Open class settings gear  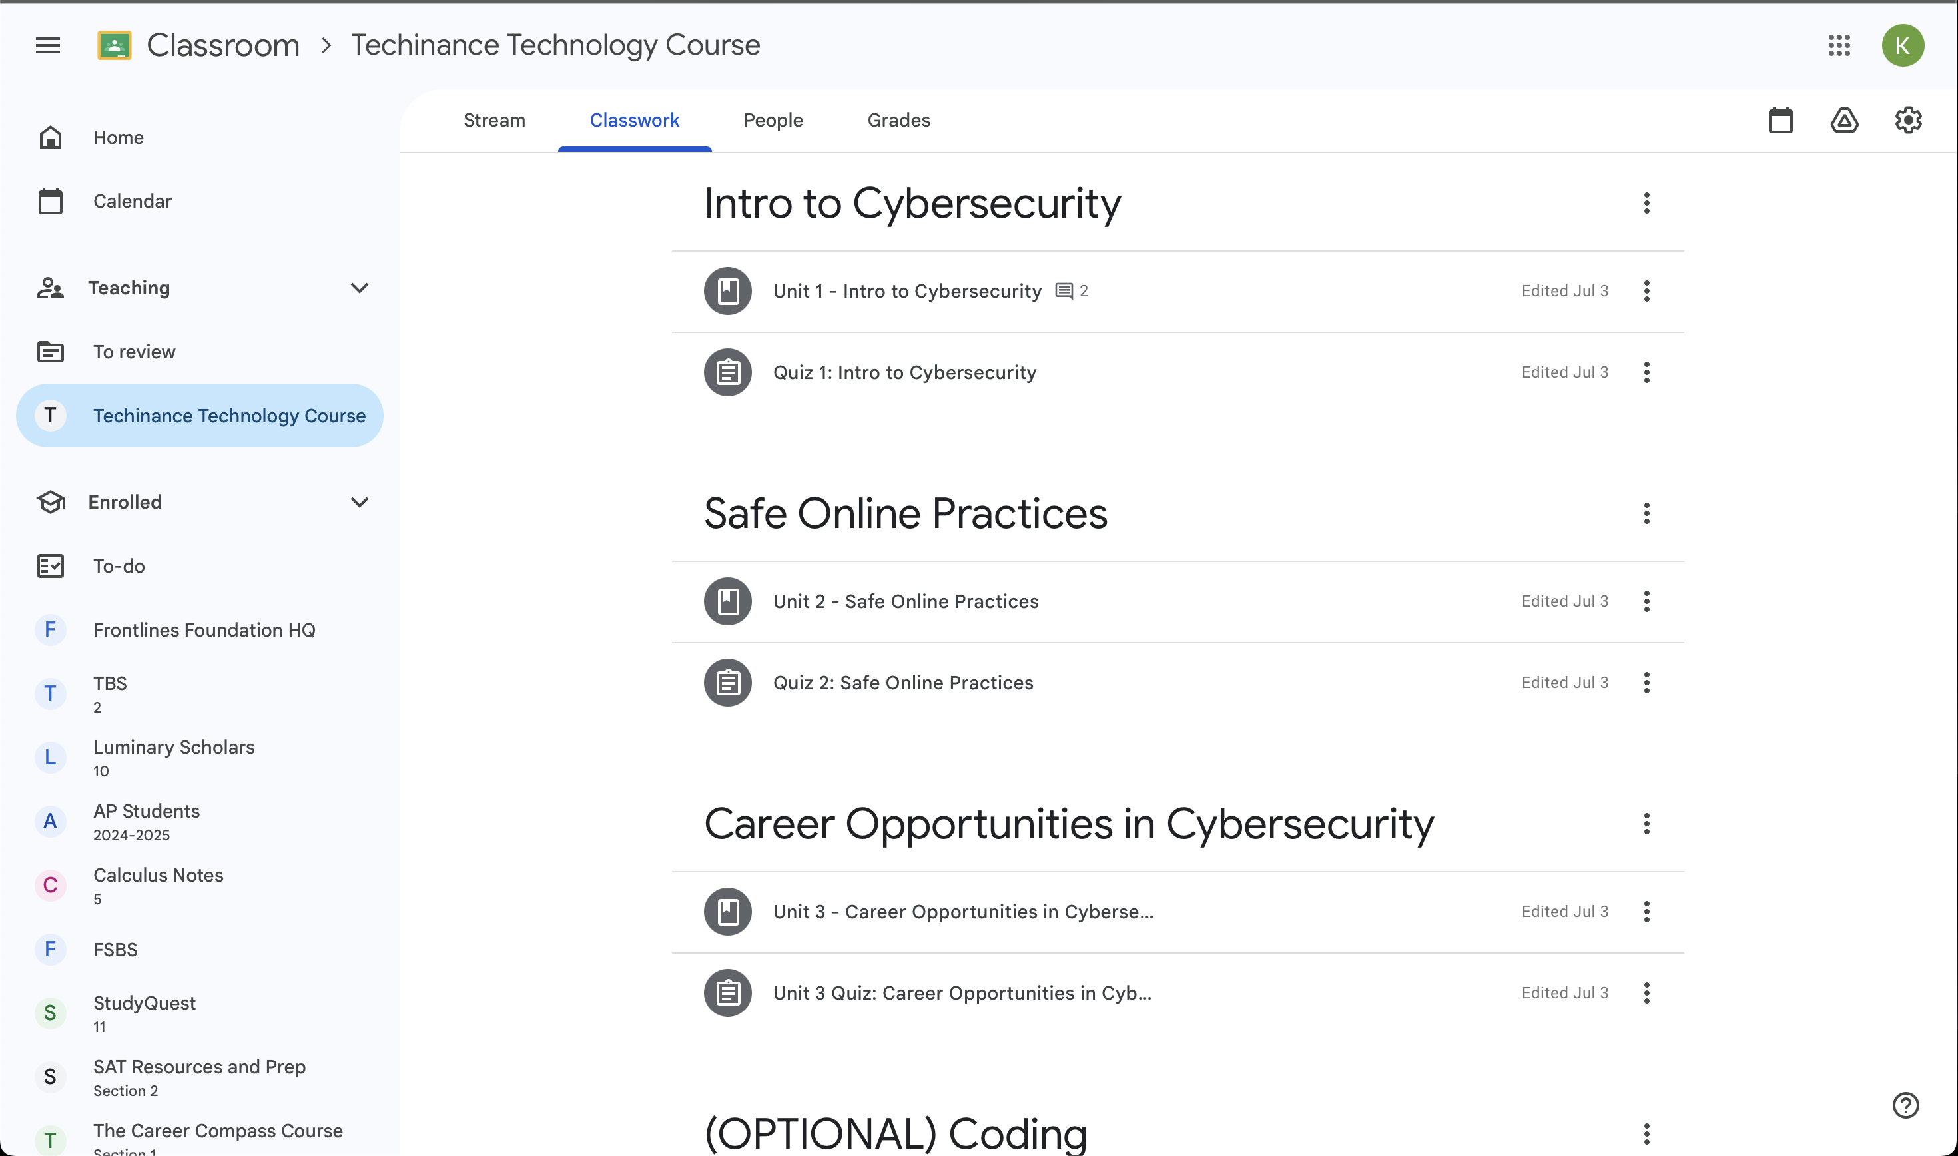1908,120
